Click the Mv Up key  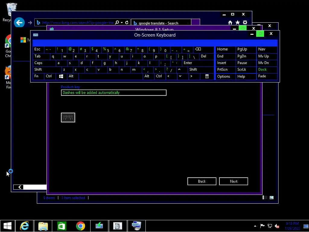tap(267, 56)
